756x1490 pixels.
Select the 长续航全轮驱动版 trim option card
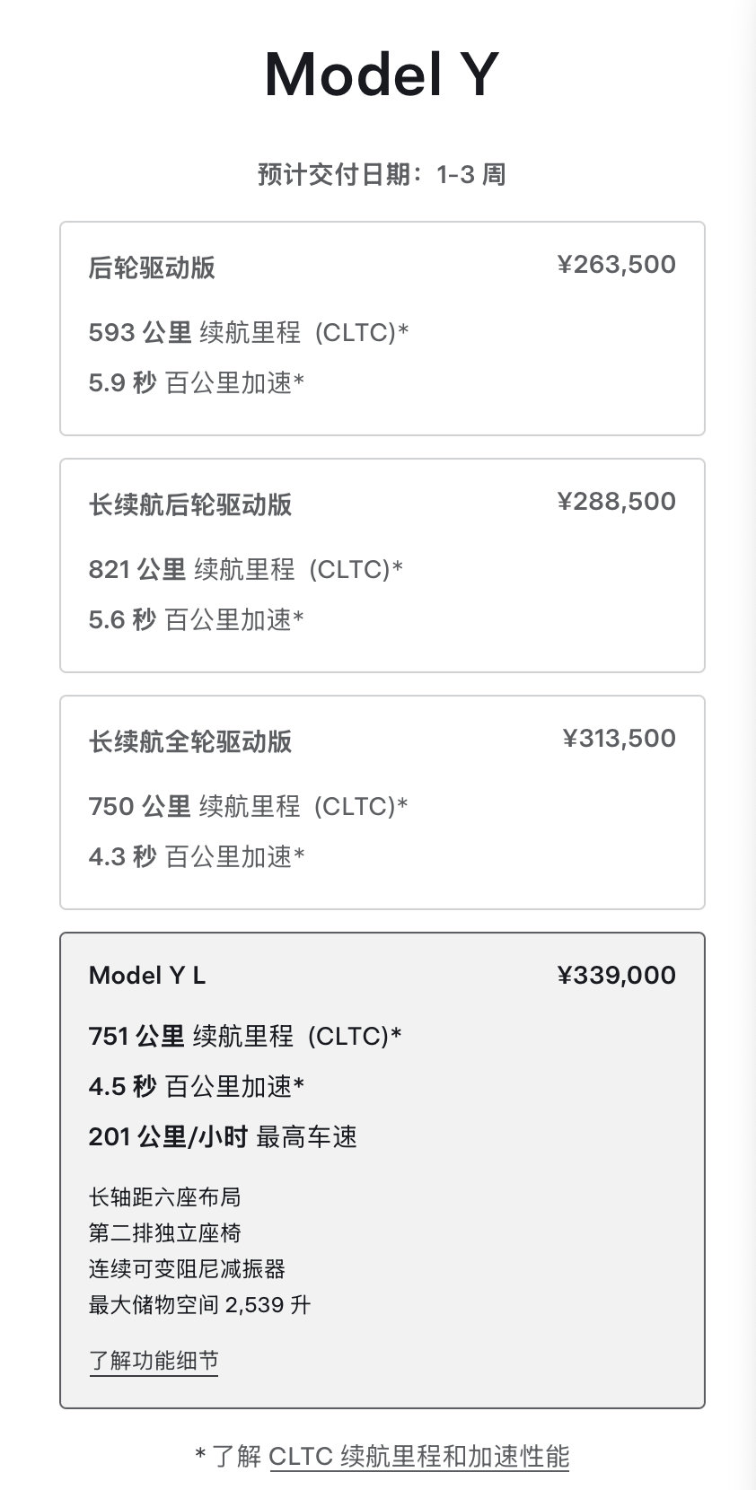coord(382,802)
